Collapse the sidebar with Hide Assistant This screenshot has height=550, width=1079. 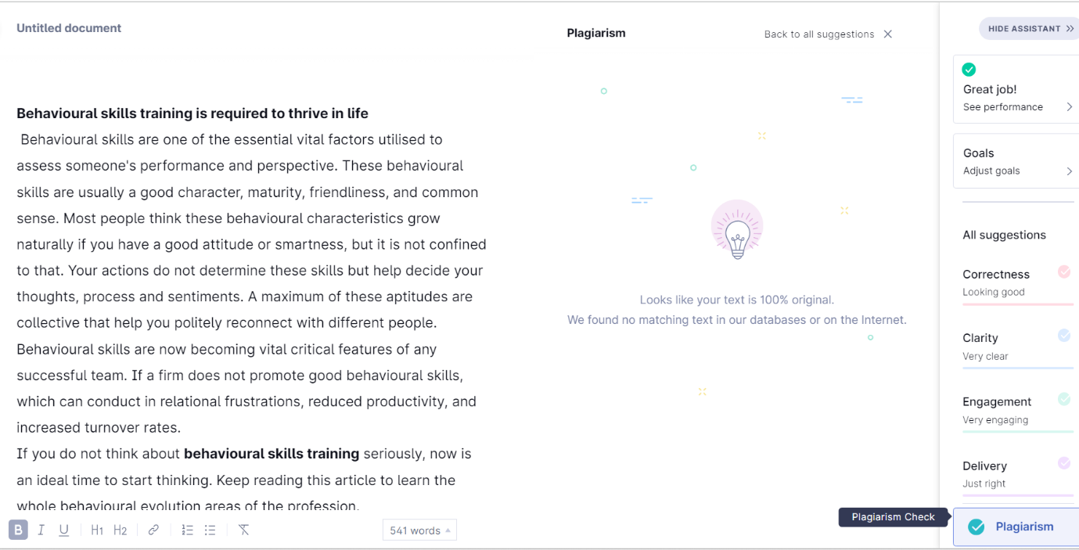1030,29
